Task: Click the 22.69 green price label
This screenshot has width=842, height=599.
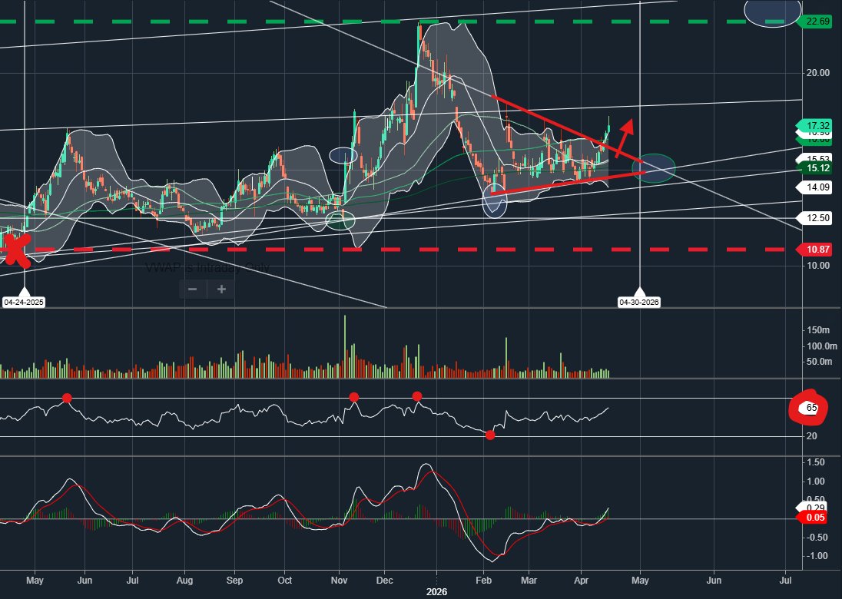Action: [817, 22]
